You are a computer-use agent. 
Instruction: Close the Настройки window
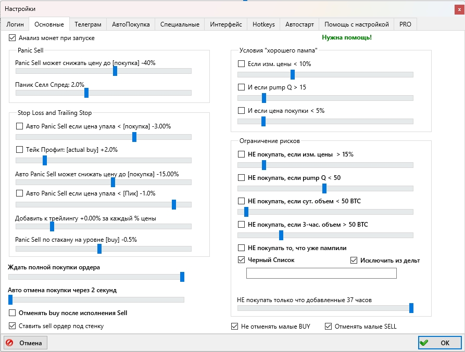point(458,9)
